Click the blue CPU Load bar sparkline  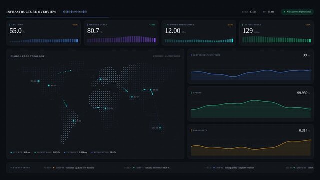pyautogui.click(x=44, y=41)
